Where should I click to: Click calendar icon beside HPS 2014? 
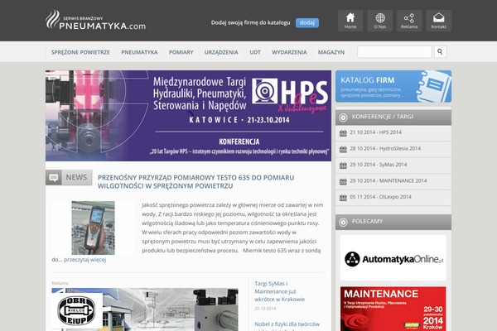coord(343,133)
